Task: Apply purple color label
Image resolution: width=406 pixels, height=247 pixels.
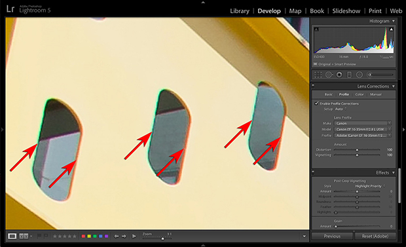Action: 107,237
